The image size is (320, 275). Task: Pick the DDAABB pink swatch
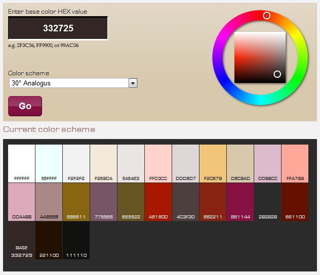pos(22,202)
